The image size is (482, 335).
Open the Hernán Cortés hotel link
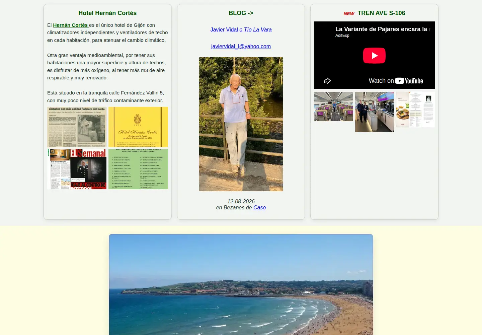(71, 25)
